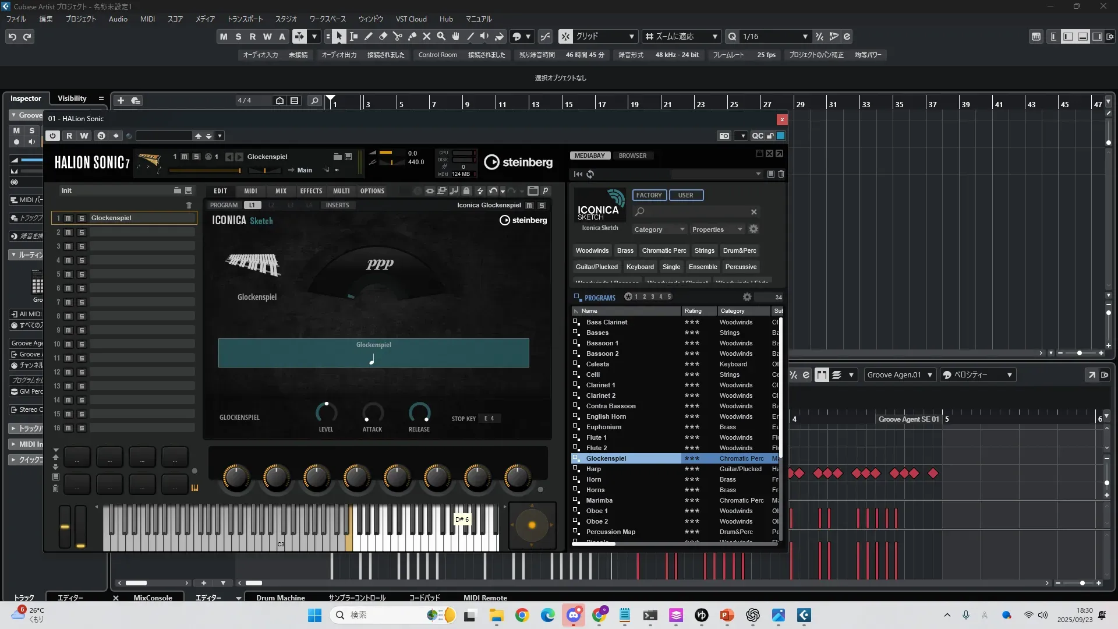1118x629 pixels.
Task: Select the Mute X tool
Action: tap(427, 37)
